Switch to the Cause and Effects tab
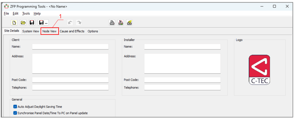This screenshot has width=294, height=119. [x=72, y=31]
